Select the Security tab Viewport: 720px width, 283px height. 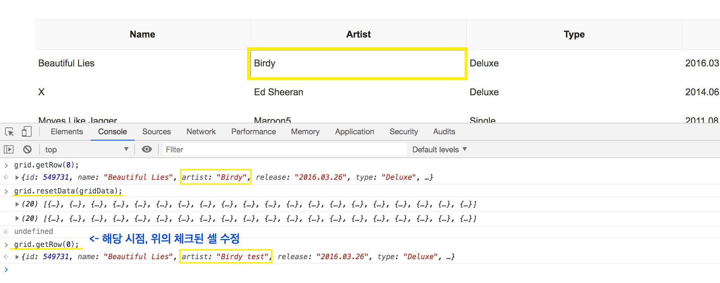pyautogui.click(x=404, y=132)
